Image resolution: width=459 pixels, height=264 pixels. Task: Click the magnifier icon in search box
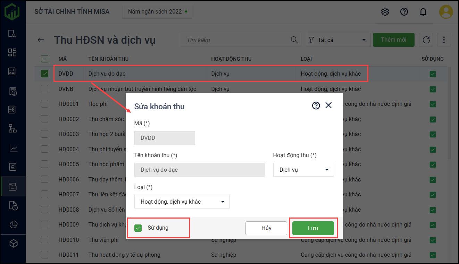click(294, 40)
